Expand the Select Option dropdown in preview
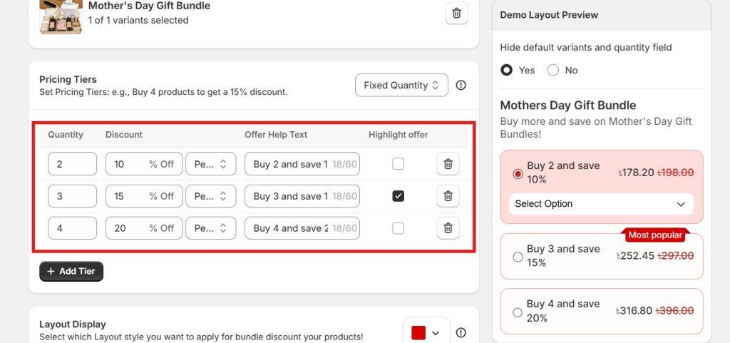 point(601,204)
